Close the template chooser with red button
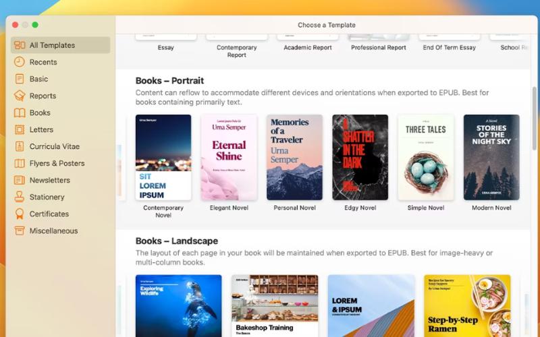Screen dimensions: 540x337 [15, 25]
